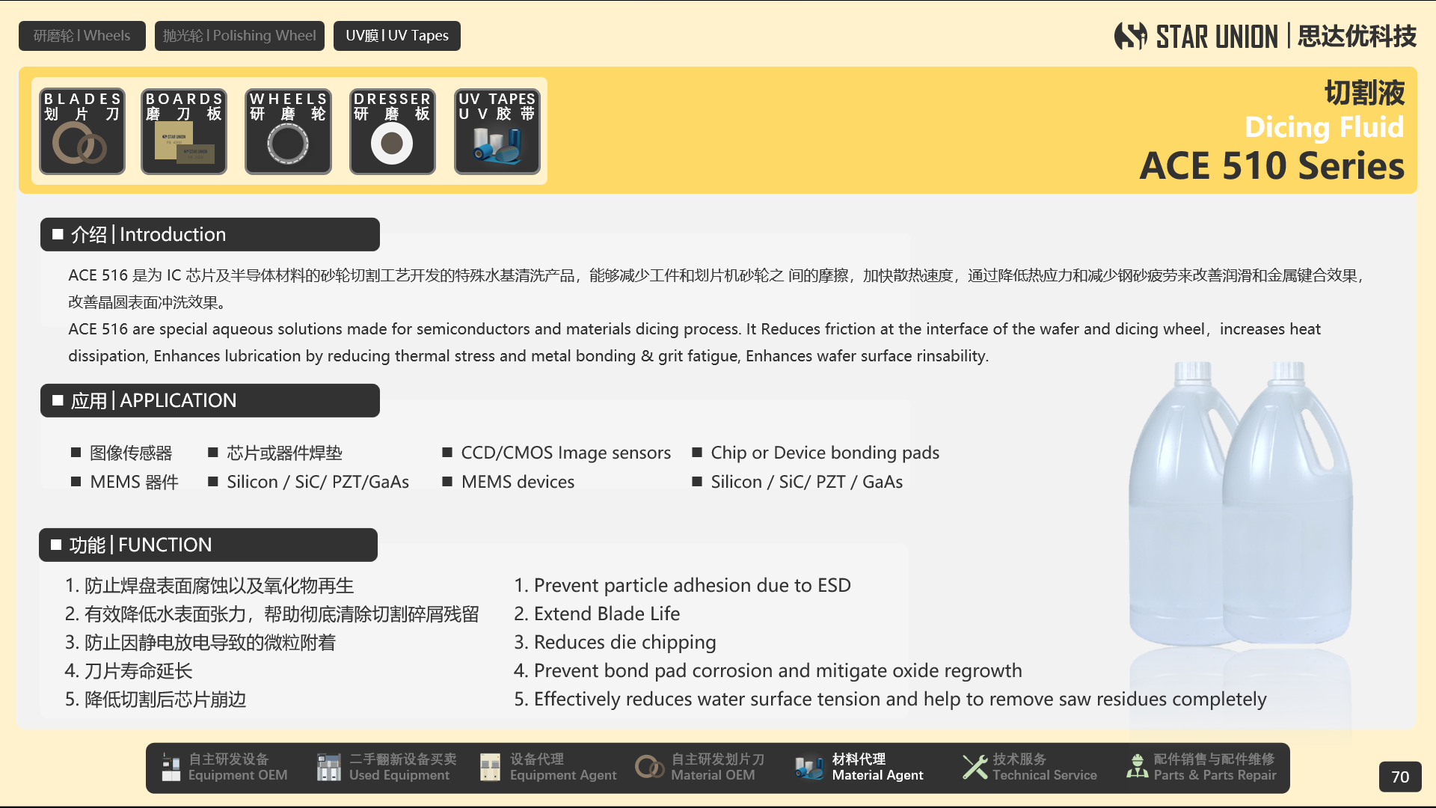This screenshot has height=808, width=1436.
Task: Open the Wheels tab at top
Action: coord(82,36)
